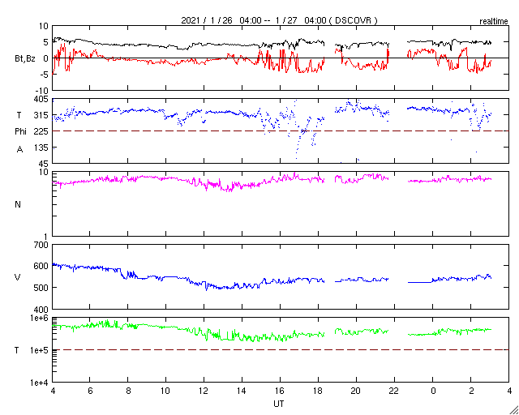Screen dimensions: 519x415
Task: Select the "500" velocity axis tick
Action: (41, 287)
